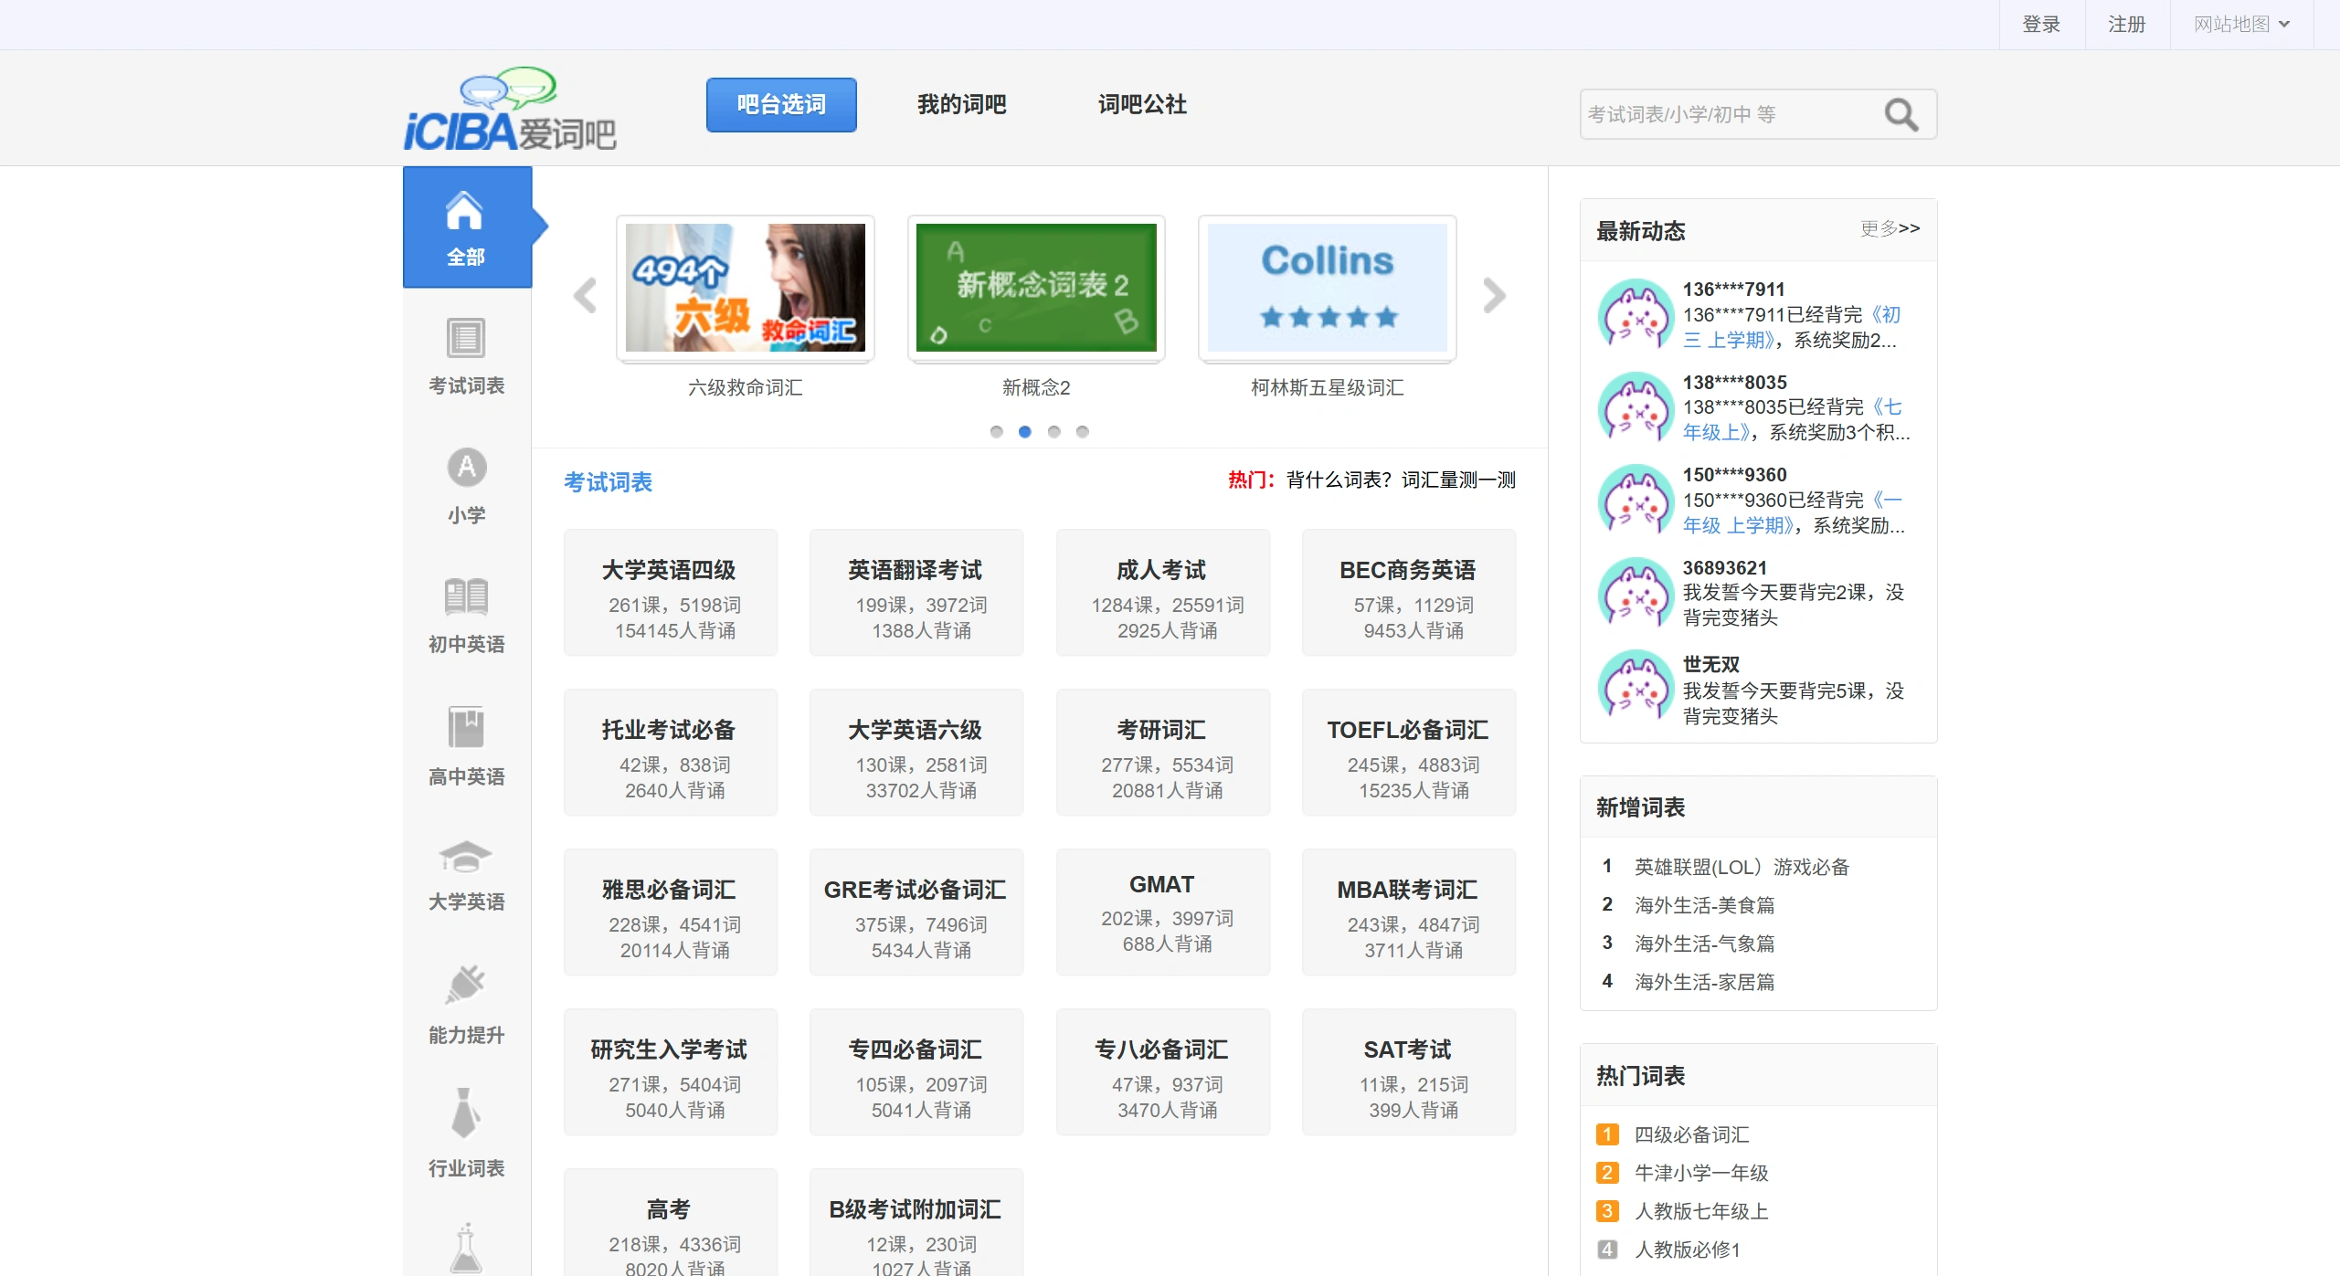Open the 词汇量测一测 hot link
Viewport: 2340px width, 1276px height.
click(1457, 480)
